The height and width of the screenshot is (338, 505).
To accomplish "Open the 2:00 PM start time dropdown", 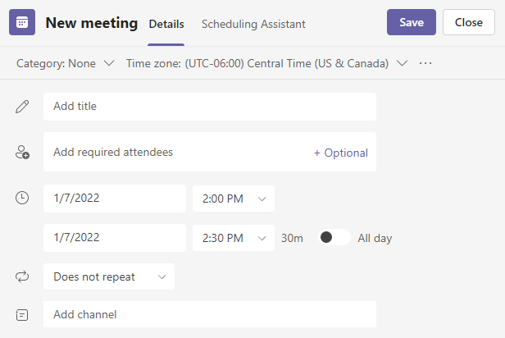I will coord(234,199).
